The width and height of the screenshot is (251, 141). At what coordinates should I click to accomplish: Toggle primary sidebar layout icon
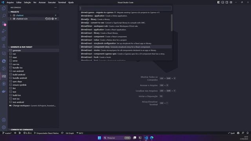click(219, 2)
